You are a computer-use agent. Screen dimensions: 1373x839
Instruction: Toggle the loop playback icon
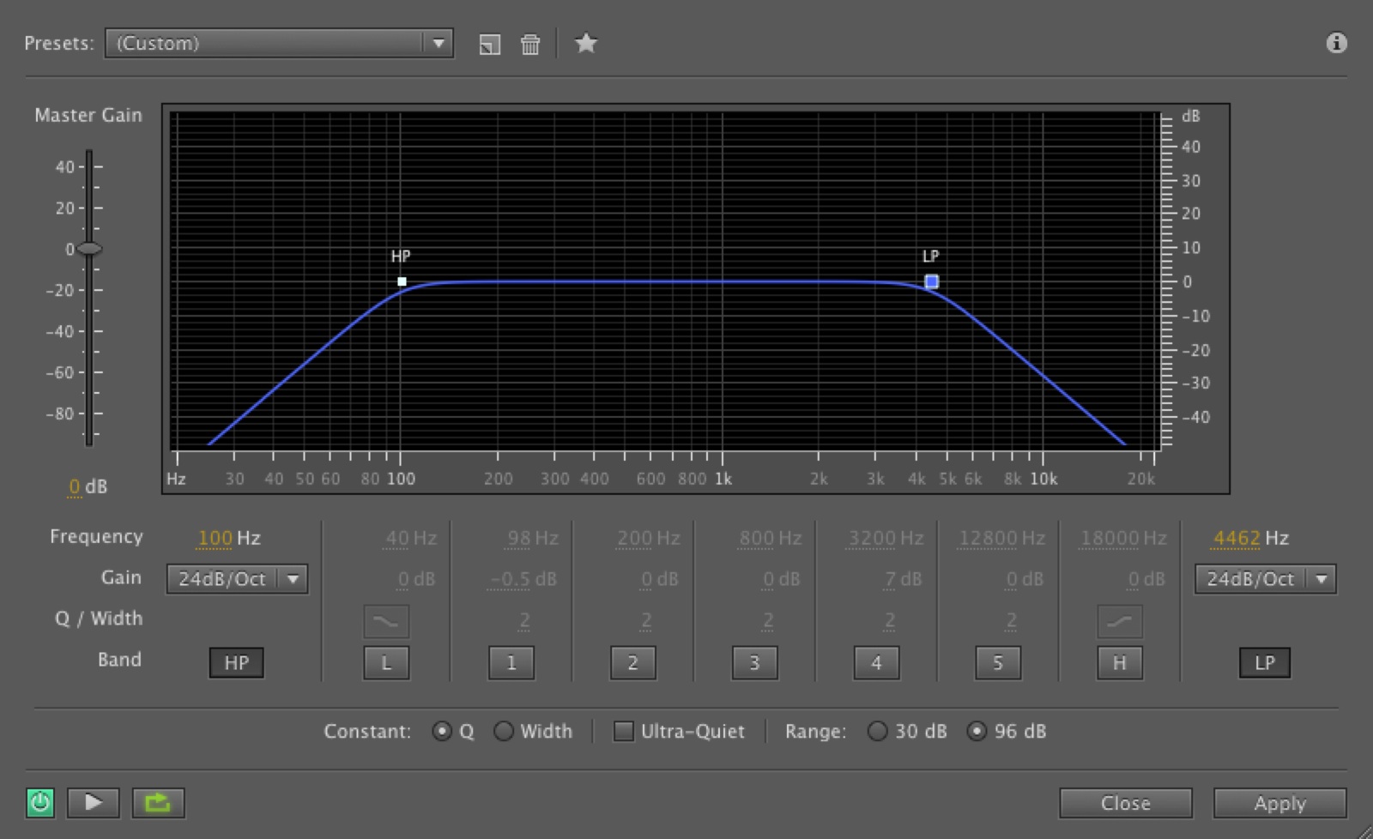point(158,803)
